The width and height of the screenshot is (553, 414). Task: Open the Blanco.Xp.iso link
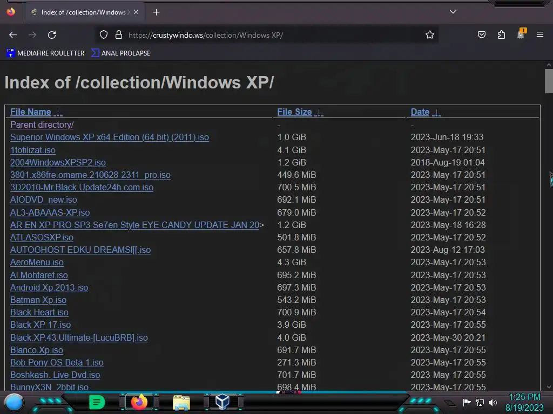(37, 350)
